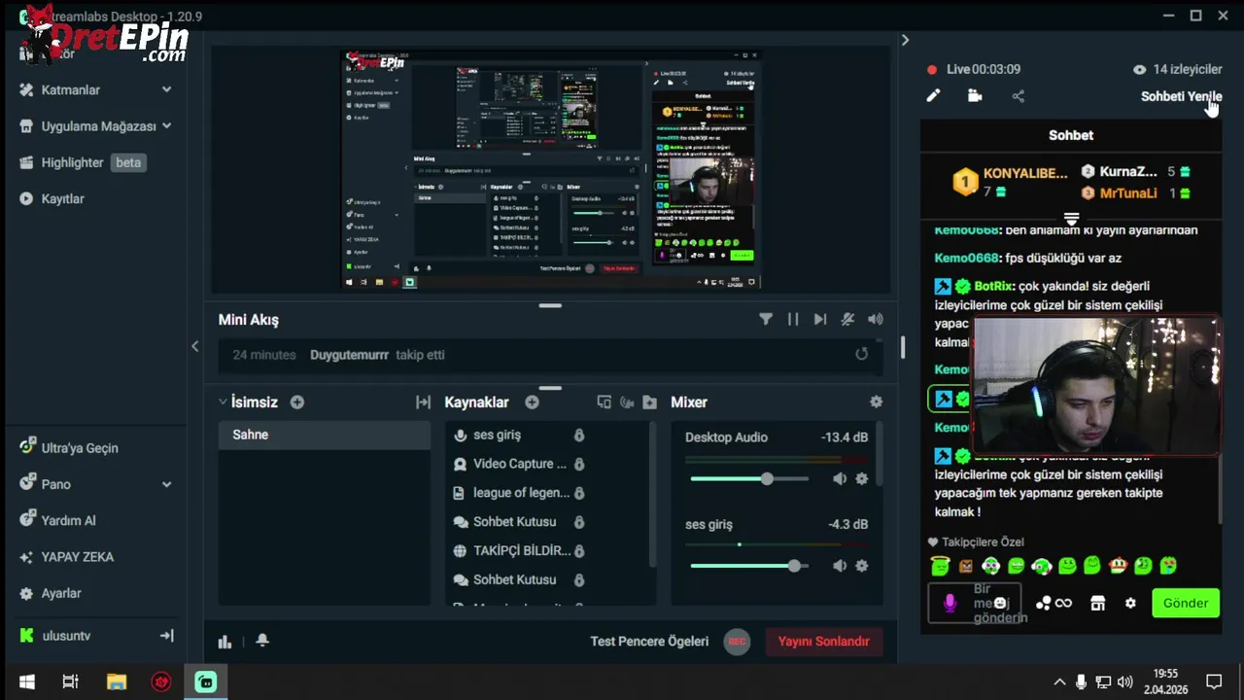Open Mini Akış event filter
The image size is (1244, 700).
(x=766, y=319)
